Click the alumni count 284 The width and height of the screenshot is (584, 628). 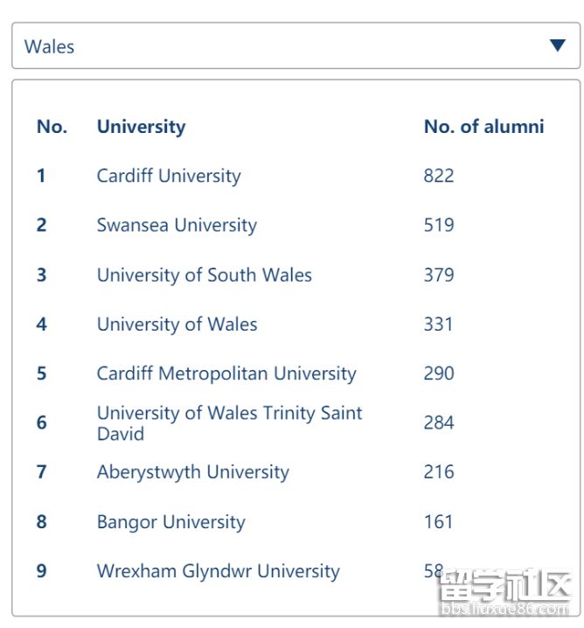pos(439,423)
